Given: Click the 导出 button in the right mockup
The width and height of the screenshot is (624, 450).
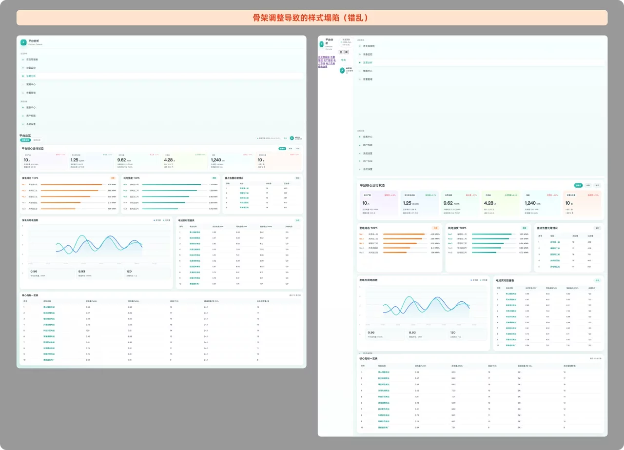Looking at the screenshot, I should [x=343, y=60].
